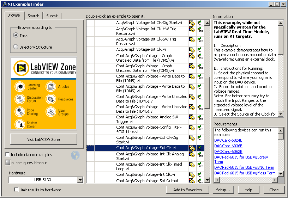
Task: Click scroll-up arrow of the example list
Action: tap(207, 23)
